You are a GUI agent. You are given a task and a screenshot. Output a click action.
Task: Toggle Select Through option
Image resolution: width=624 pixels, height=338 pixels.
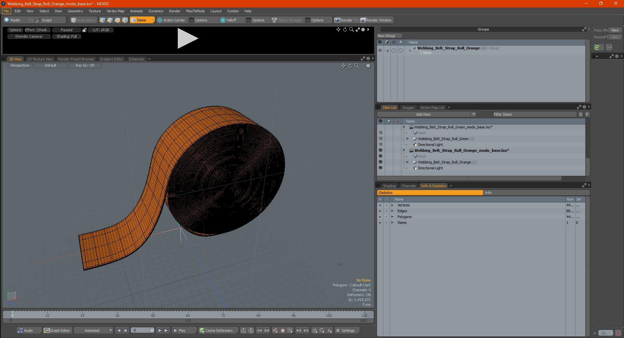pos(287,20)
